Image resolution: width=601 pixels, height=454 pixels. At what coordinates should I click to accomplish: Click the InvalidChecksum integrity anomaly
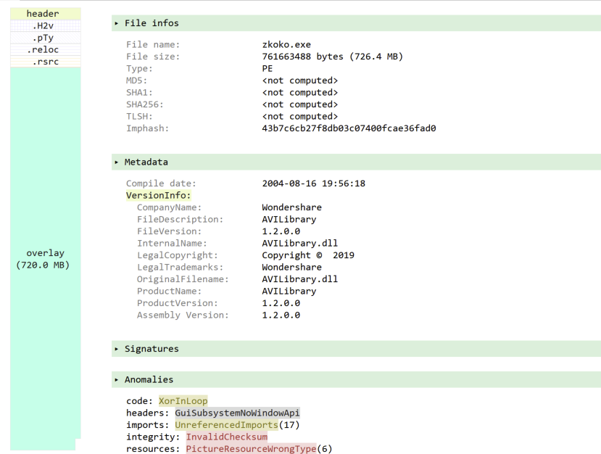[x=225, y=437]
